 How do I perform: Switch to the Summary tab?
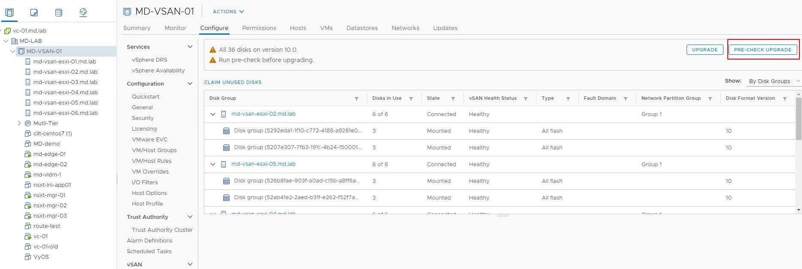tap(137, 28)
